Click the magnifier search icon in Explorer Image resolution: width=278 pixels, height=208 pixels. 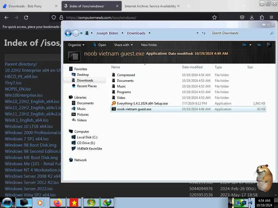tap(271, 33)
